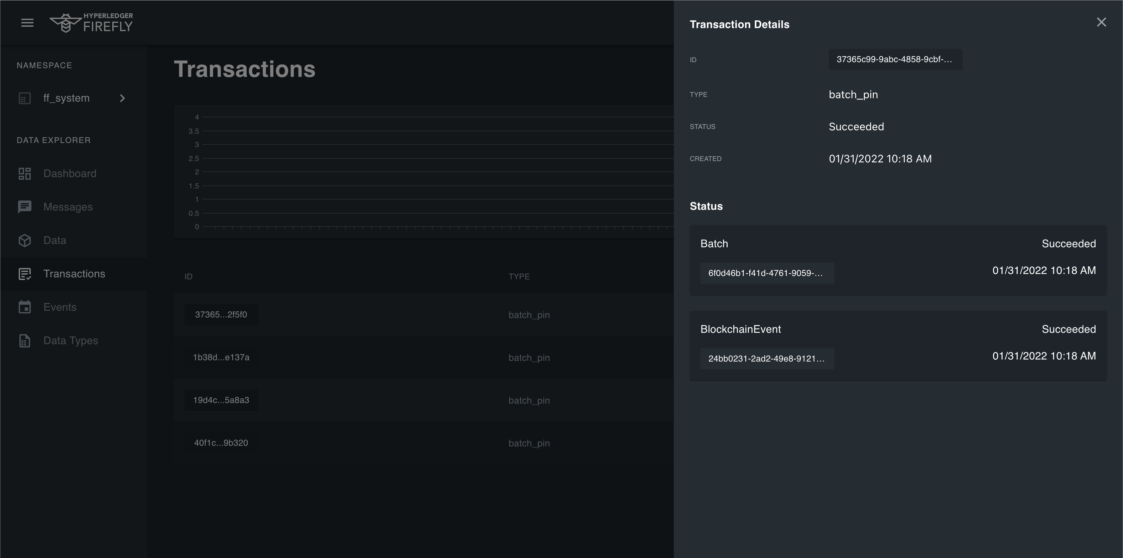This screenshot has height=558, width=1123.
Task: Navigate to Data Types section
Action: tap(71, 340)
